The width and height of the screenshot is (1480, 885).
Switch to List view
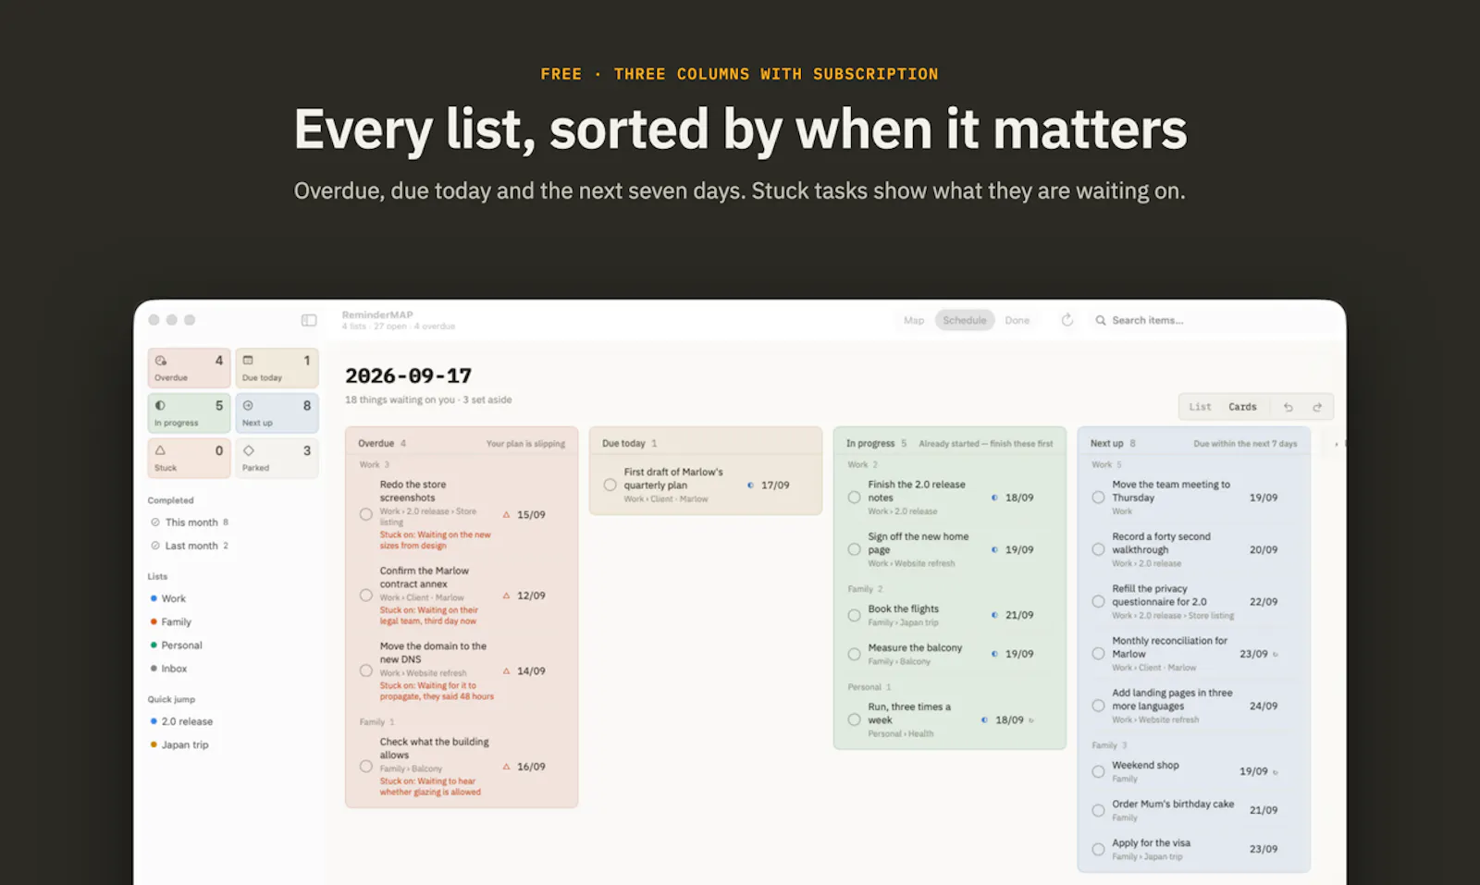pyautogui.click(x=1200, y=407)
